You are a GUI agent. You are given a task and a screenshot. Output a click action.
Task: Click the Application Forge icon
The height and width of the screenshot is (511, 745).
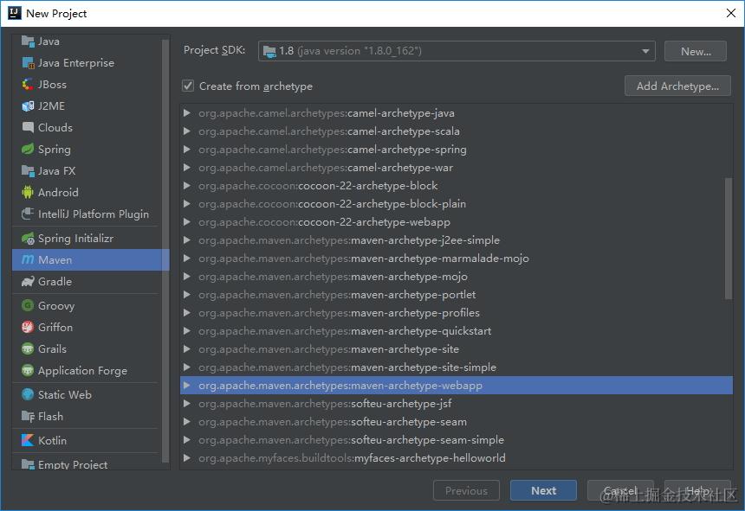28,370
